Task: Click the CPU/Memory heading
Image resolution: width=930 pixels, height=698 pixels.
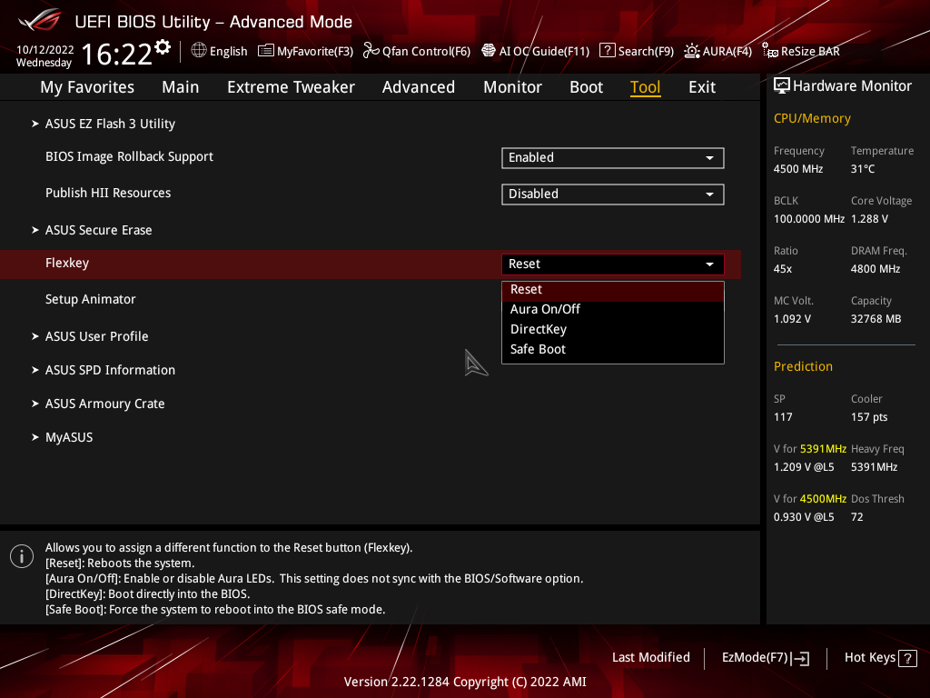Action: pyautogui.click(x=812, y=119)
